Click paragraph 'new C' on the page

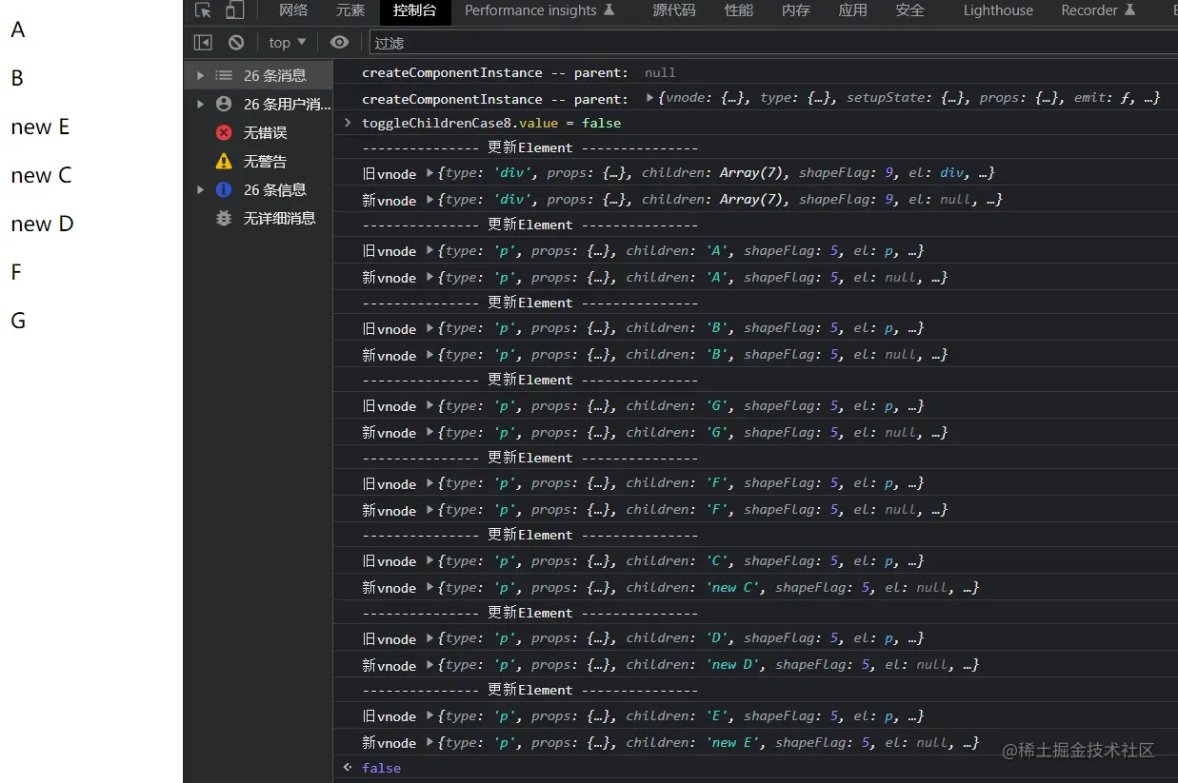pyautogui.click(x=41, y=175)
